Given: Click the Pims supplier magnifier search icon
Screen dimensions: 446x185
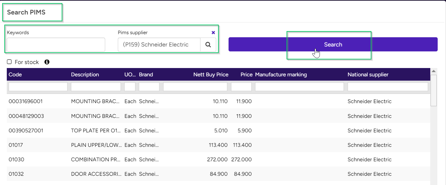Looking at the screenshot, I should 208,45.
